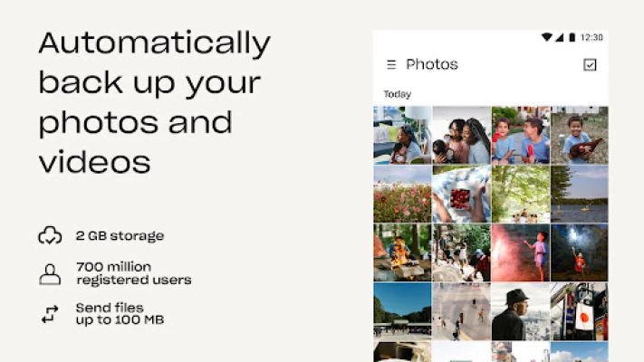This screenshot has height=362, width=644.
Task: Click the 2 GB storage text
Action: point(120,235)
